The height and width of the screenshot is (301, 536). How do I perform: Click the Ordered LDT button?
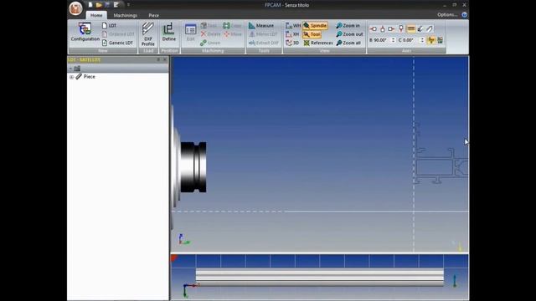pyautogui.click(x=118, y=34)
